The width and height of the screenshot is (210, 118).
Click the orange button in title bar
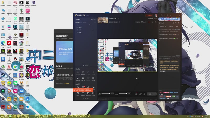(149, 15)
